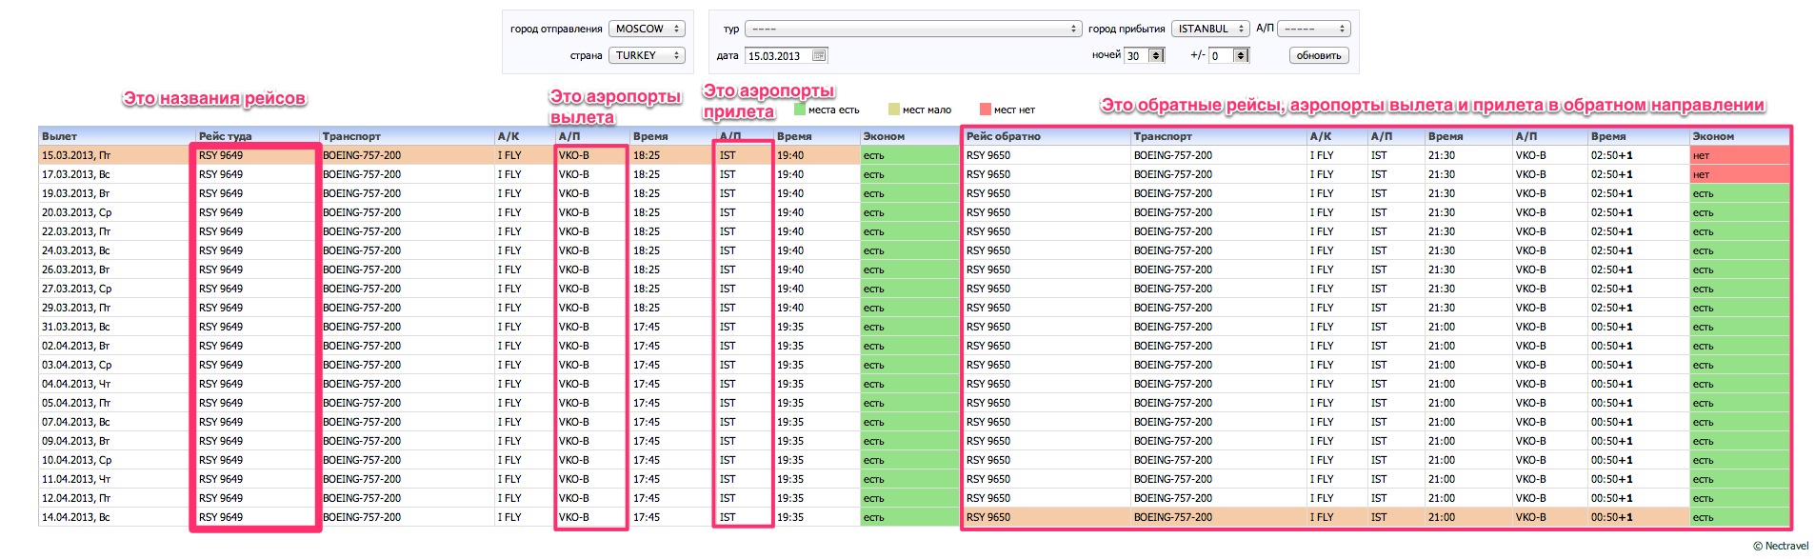
Task: Click the 'Вылет' column header
Action: tap(59, 136)
